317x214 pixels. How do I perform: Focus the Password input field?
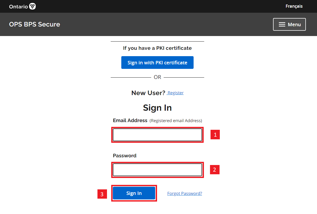click(157, 170)
